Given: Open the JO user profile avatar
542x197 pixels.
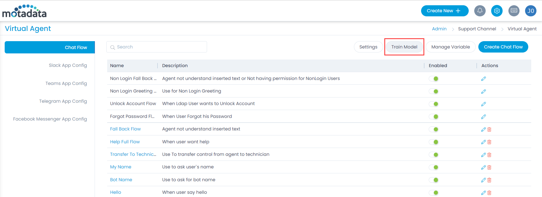Looking at the screenshot, I should [x=531, y=11].
